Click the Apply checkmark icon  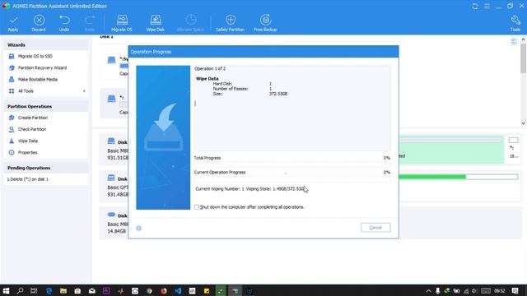click(x=13, y=20)
